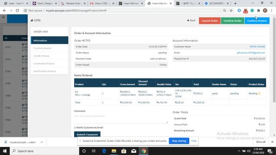Open the volume control in system tray
Image resolution: width=276 pixels, height=155 pixels.
[x=248, y=151]
